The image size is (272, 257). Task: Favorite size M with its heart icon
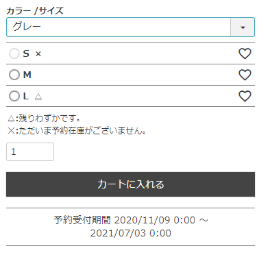pyautogui.click(x=245, y=75)
